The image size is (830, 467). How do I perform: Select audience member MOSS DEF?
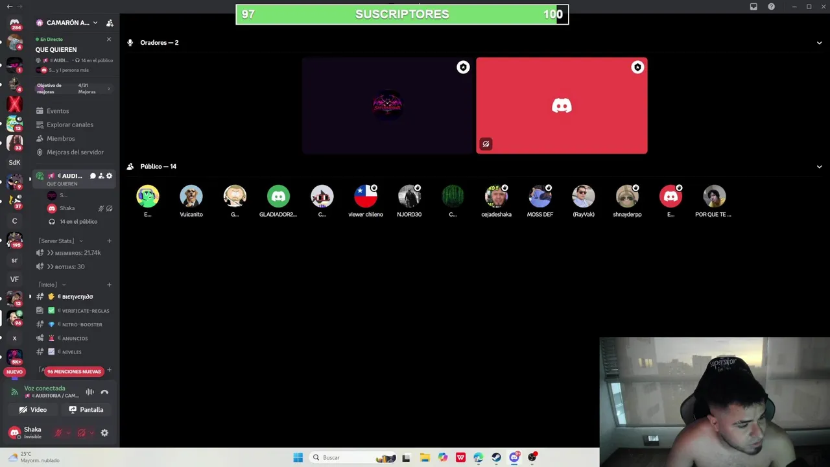[540, 200]
